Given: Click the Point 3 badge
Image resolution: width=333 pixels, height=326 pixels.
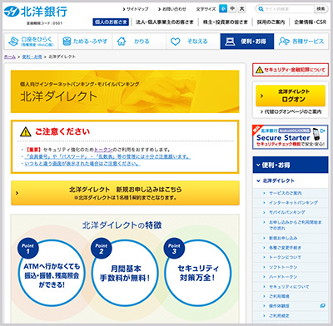Looking at the screenshot, I should [x=174, y=248].
